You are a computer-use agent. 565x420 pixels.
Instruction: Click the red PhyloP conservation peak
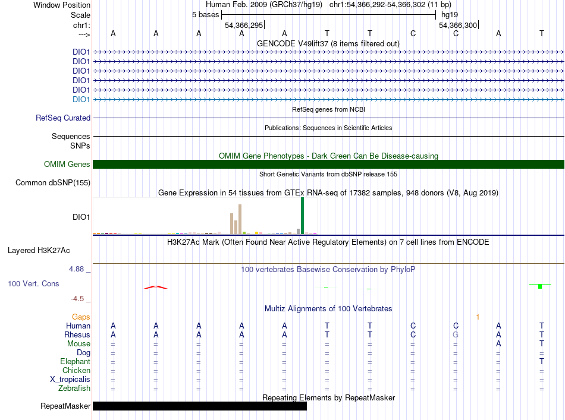point(156,287)
